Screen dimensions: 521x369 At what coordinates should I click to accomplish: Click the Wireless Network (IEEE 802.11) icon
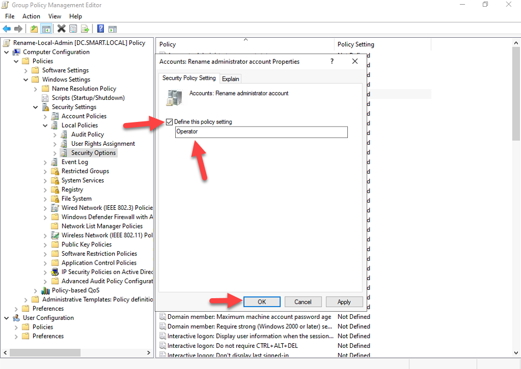(x=55, y=235)
